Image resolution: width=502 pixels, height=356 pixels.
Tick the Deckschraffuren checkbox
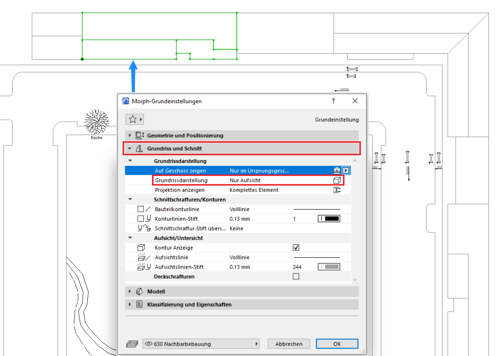pyautogui.click(x=296, y=277)
